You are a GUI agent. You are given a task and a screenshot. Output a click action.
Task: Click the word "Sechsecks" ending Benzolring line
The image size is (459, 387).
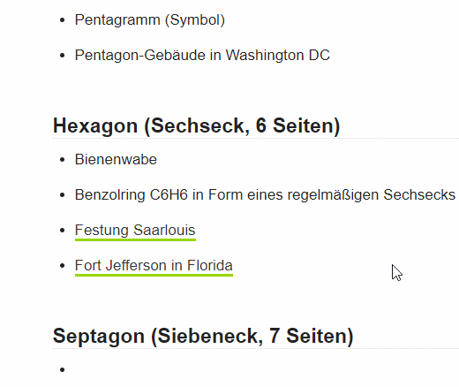pos(419,194)
